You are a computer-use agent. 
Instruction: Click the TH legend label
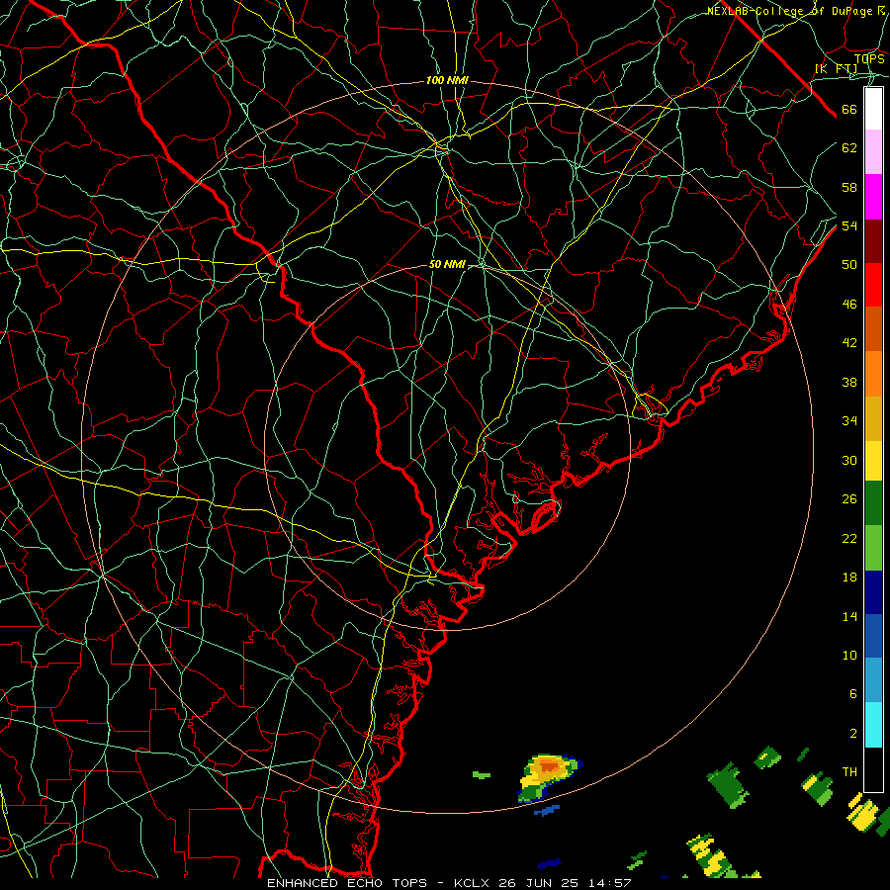[849, 772]
